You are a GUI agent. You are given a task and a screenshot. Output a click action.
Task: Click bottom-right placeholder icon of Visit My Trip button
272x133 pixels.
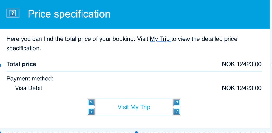[177, 111]
